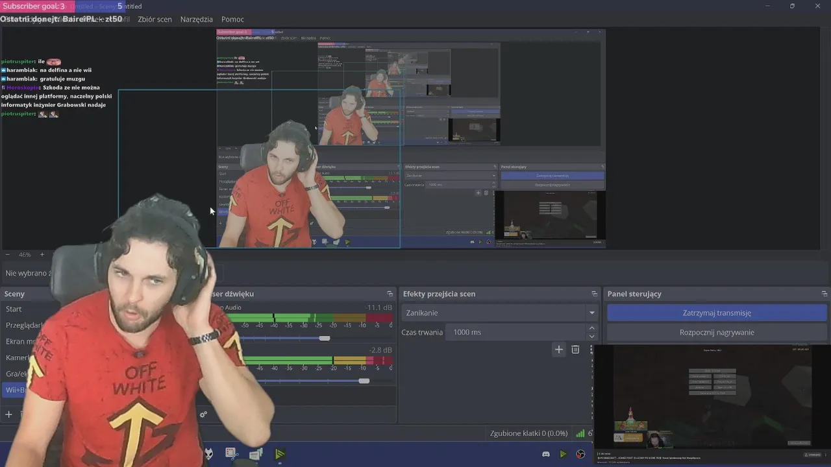Click the -2.8 dB level readout
This screenshot has width=831, height=467.
pos(380,350)
